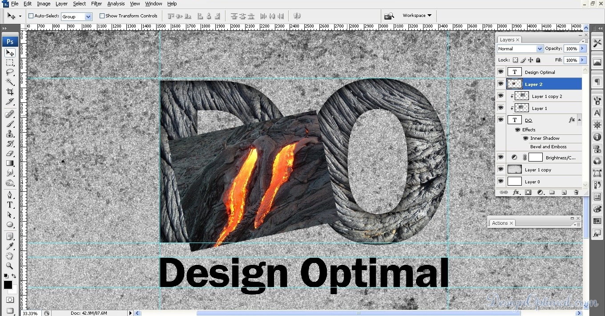Select the Magic Wand tool
The width and height of the screenshot is (605, 316).
(x=10, y=82)
